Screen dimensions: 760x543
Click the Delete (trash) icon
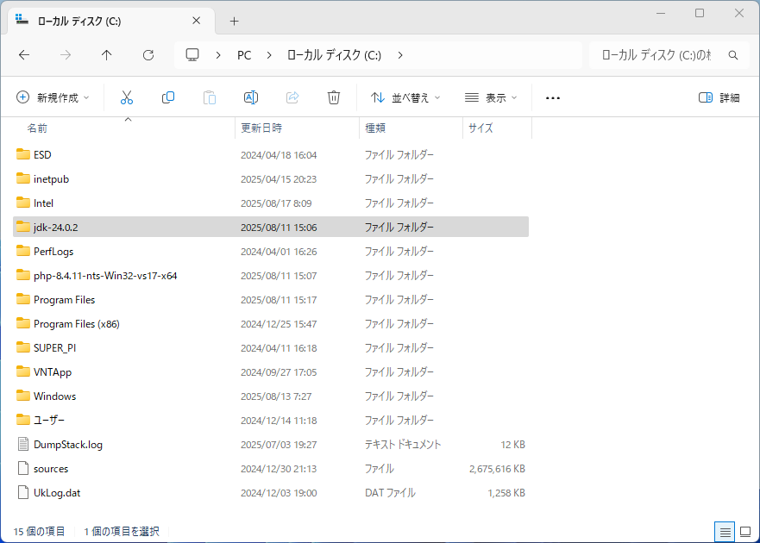pyautogui.click(x=334, y=97)
